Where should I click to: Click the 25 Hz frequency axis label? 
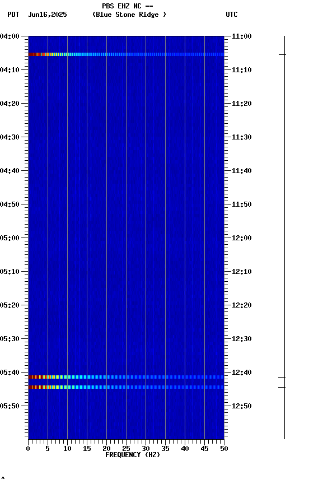pyautogui.click(x=126, y=449)
